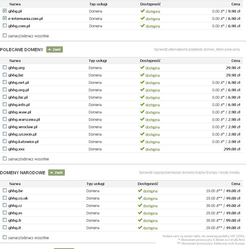251x249 pixels.
Task: Check the ghhg.co.uk checkbox
Action: (5, 198)
